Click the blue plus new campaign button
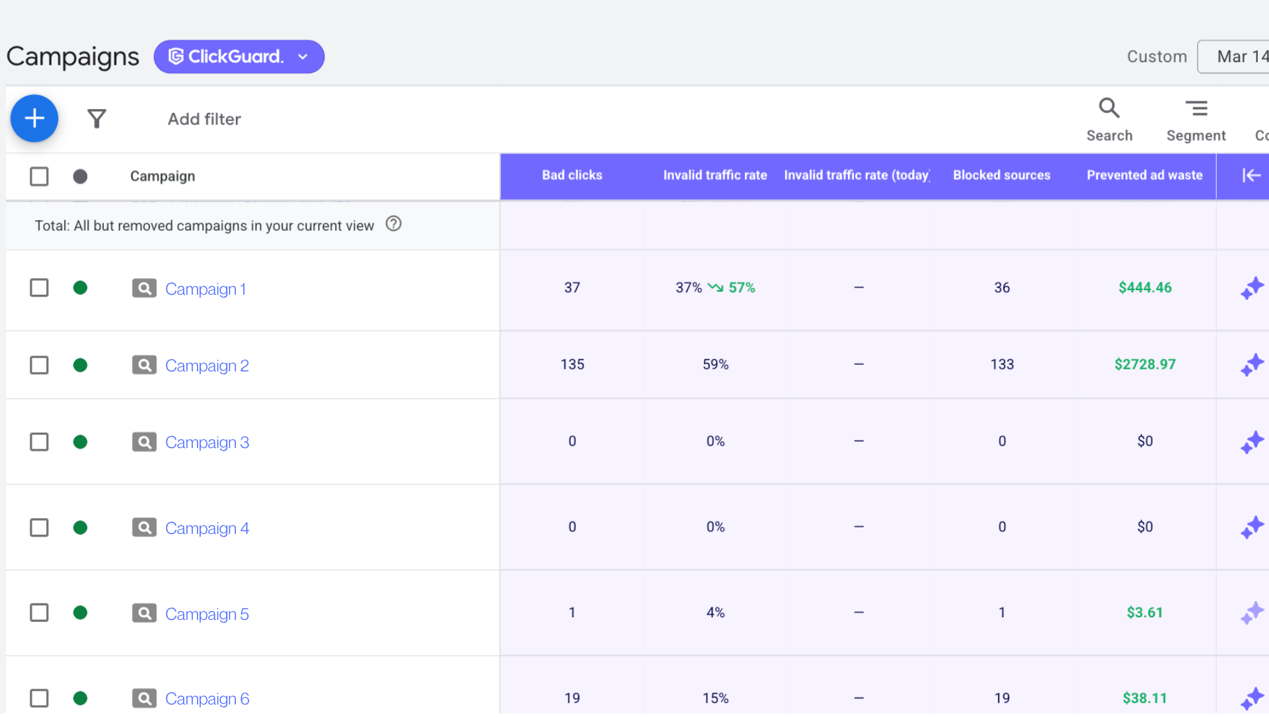The width and height of the screenshot is (1269, 717). pyautogui.click(x=34, y=119)
